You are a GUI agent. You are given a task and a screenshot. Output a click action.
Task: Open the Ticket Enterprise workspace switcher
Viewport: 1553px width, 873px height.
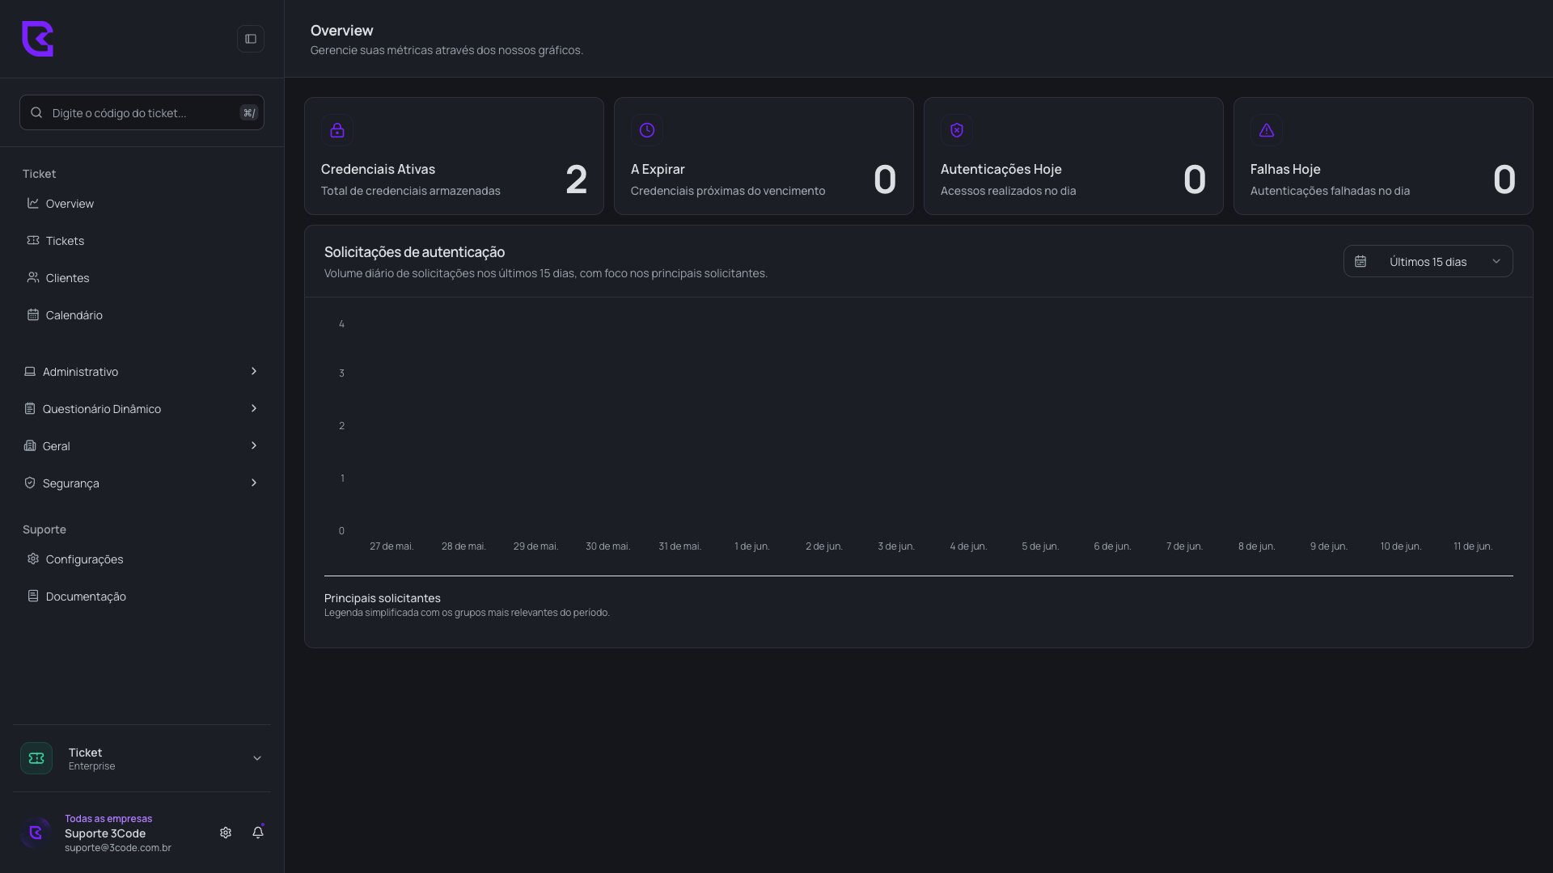pyautogui.click(x=142, y=758)
